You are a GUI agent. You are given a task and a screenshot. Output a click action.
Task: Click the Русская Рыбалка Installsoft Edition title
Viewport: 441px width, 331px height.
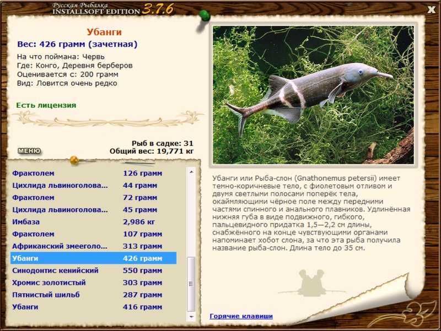click(112, 9)
